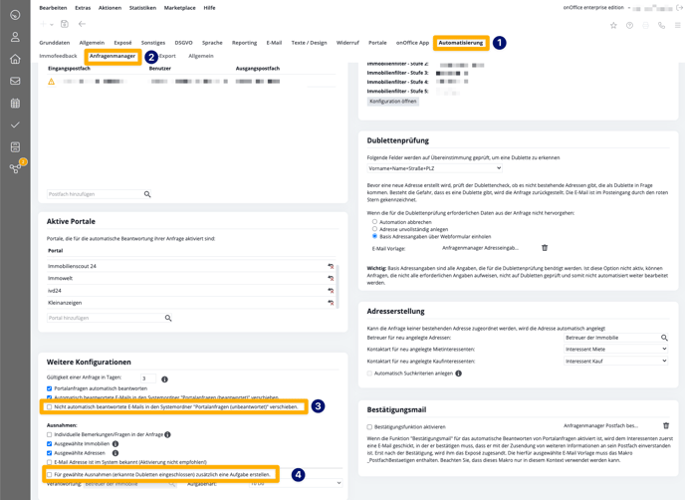The height and width of the screenshot is (500, 685).
Task: Open the Bearbeiten menu
Action: (53, 8)
